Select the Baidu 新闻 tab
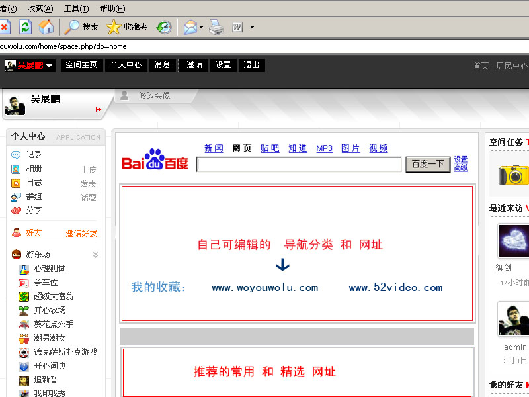This screenshot has width=529, height=397. coord(214,148)
